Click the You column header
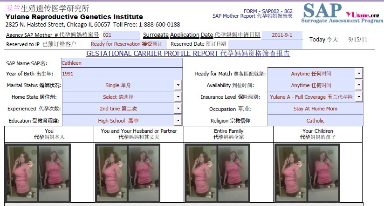 49,134
